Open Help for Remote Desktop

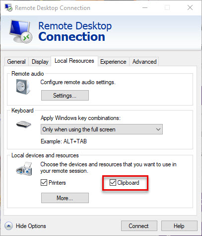(x=179, y=226)
